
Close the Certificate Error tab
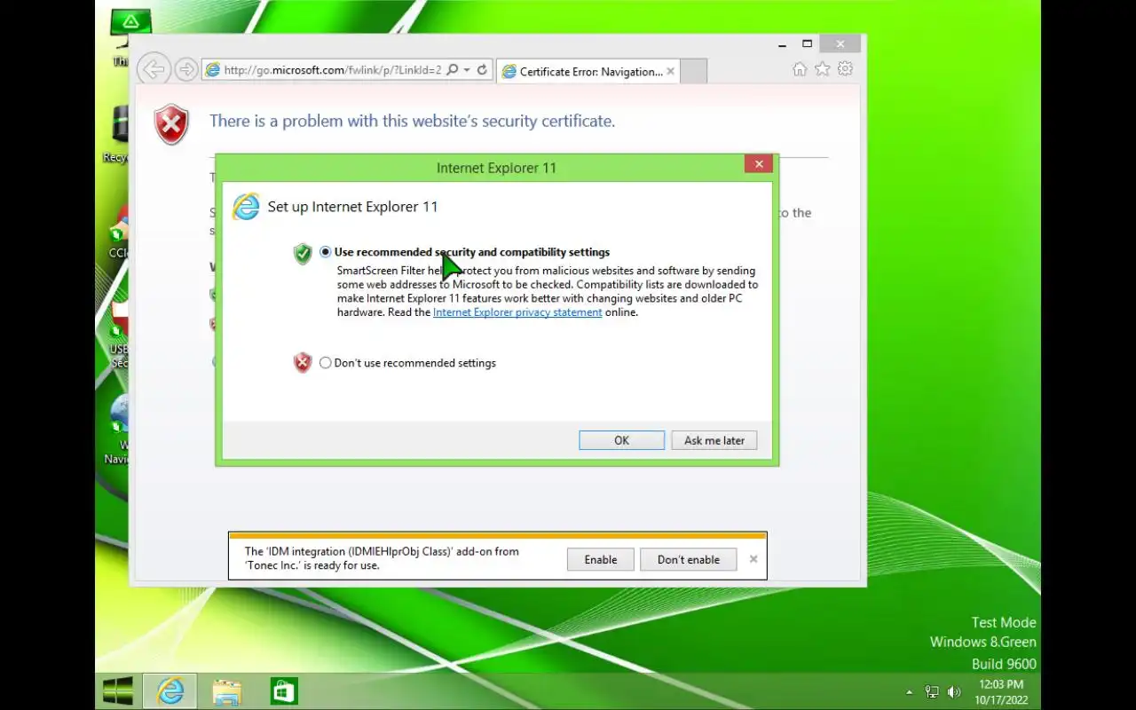[x=671, y=72]
